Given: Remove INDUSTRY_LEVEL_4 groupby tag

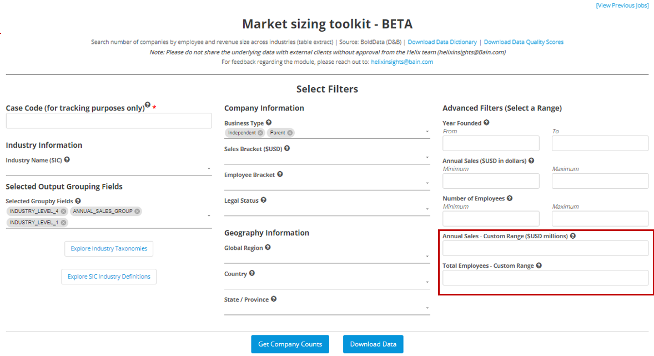Looking at the screenshot, I should 63,211.
